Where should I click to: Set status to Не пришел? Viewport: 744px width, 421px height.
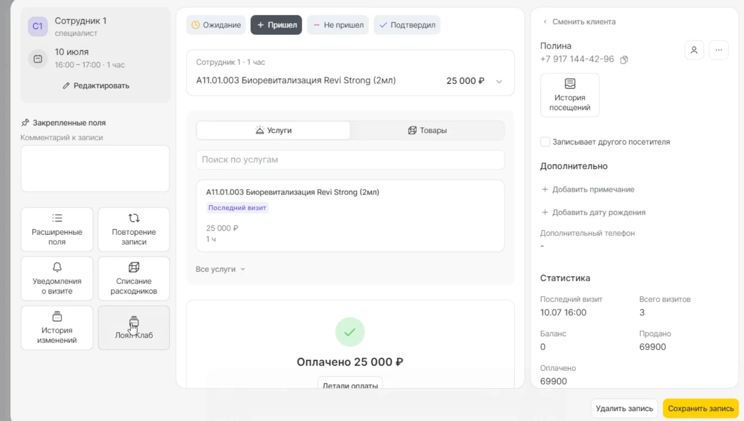pyautogui.click(x=338, y=25)
